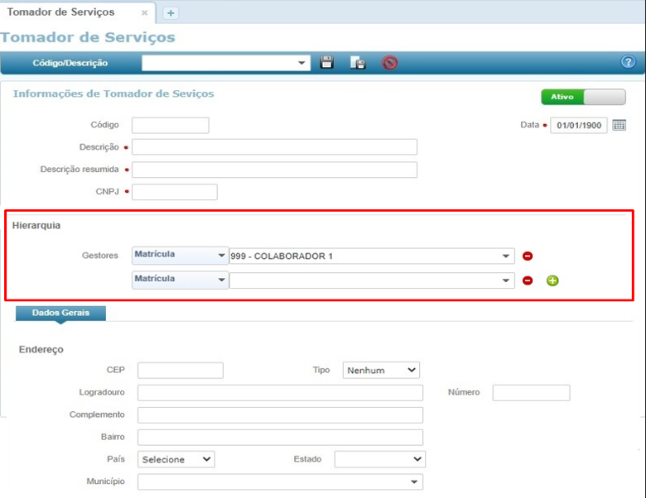Close the Tomador de Serviços tab

pyautogui.click(x=144, y=14)
